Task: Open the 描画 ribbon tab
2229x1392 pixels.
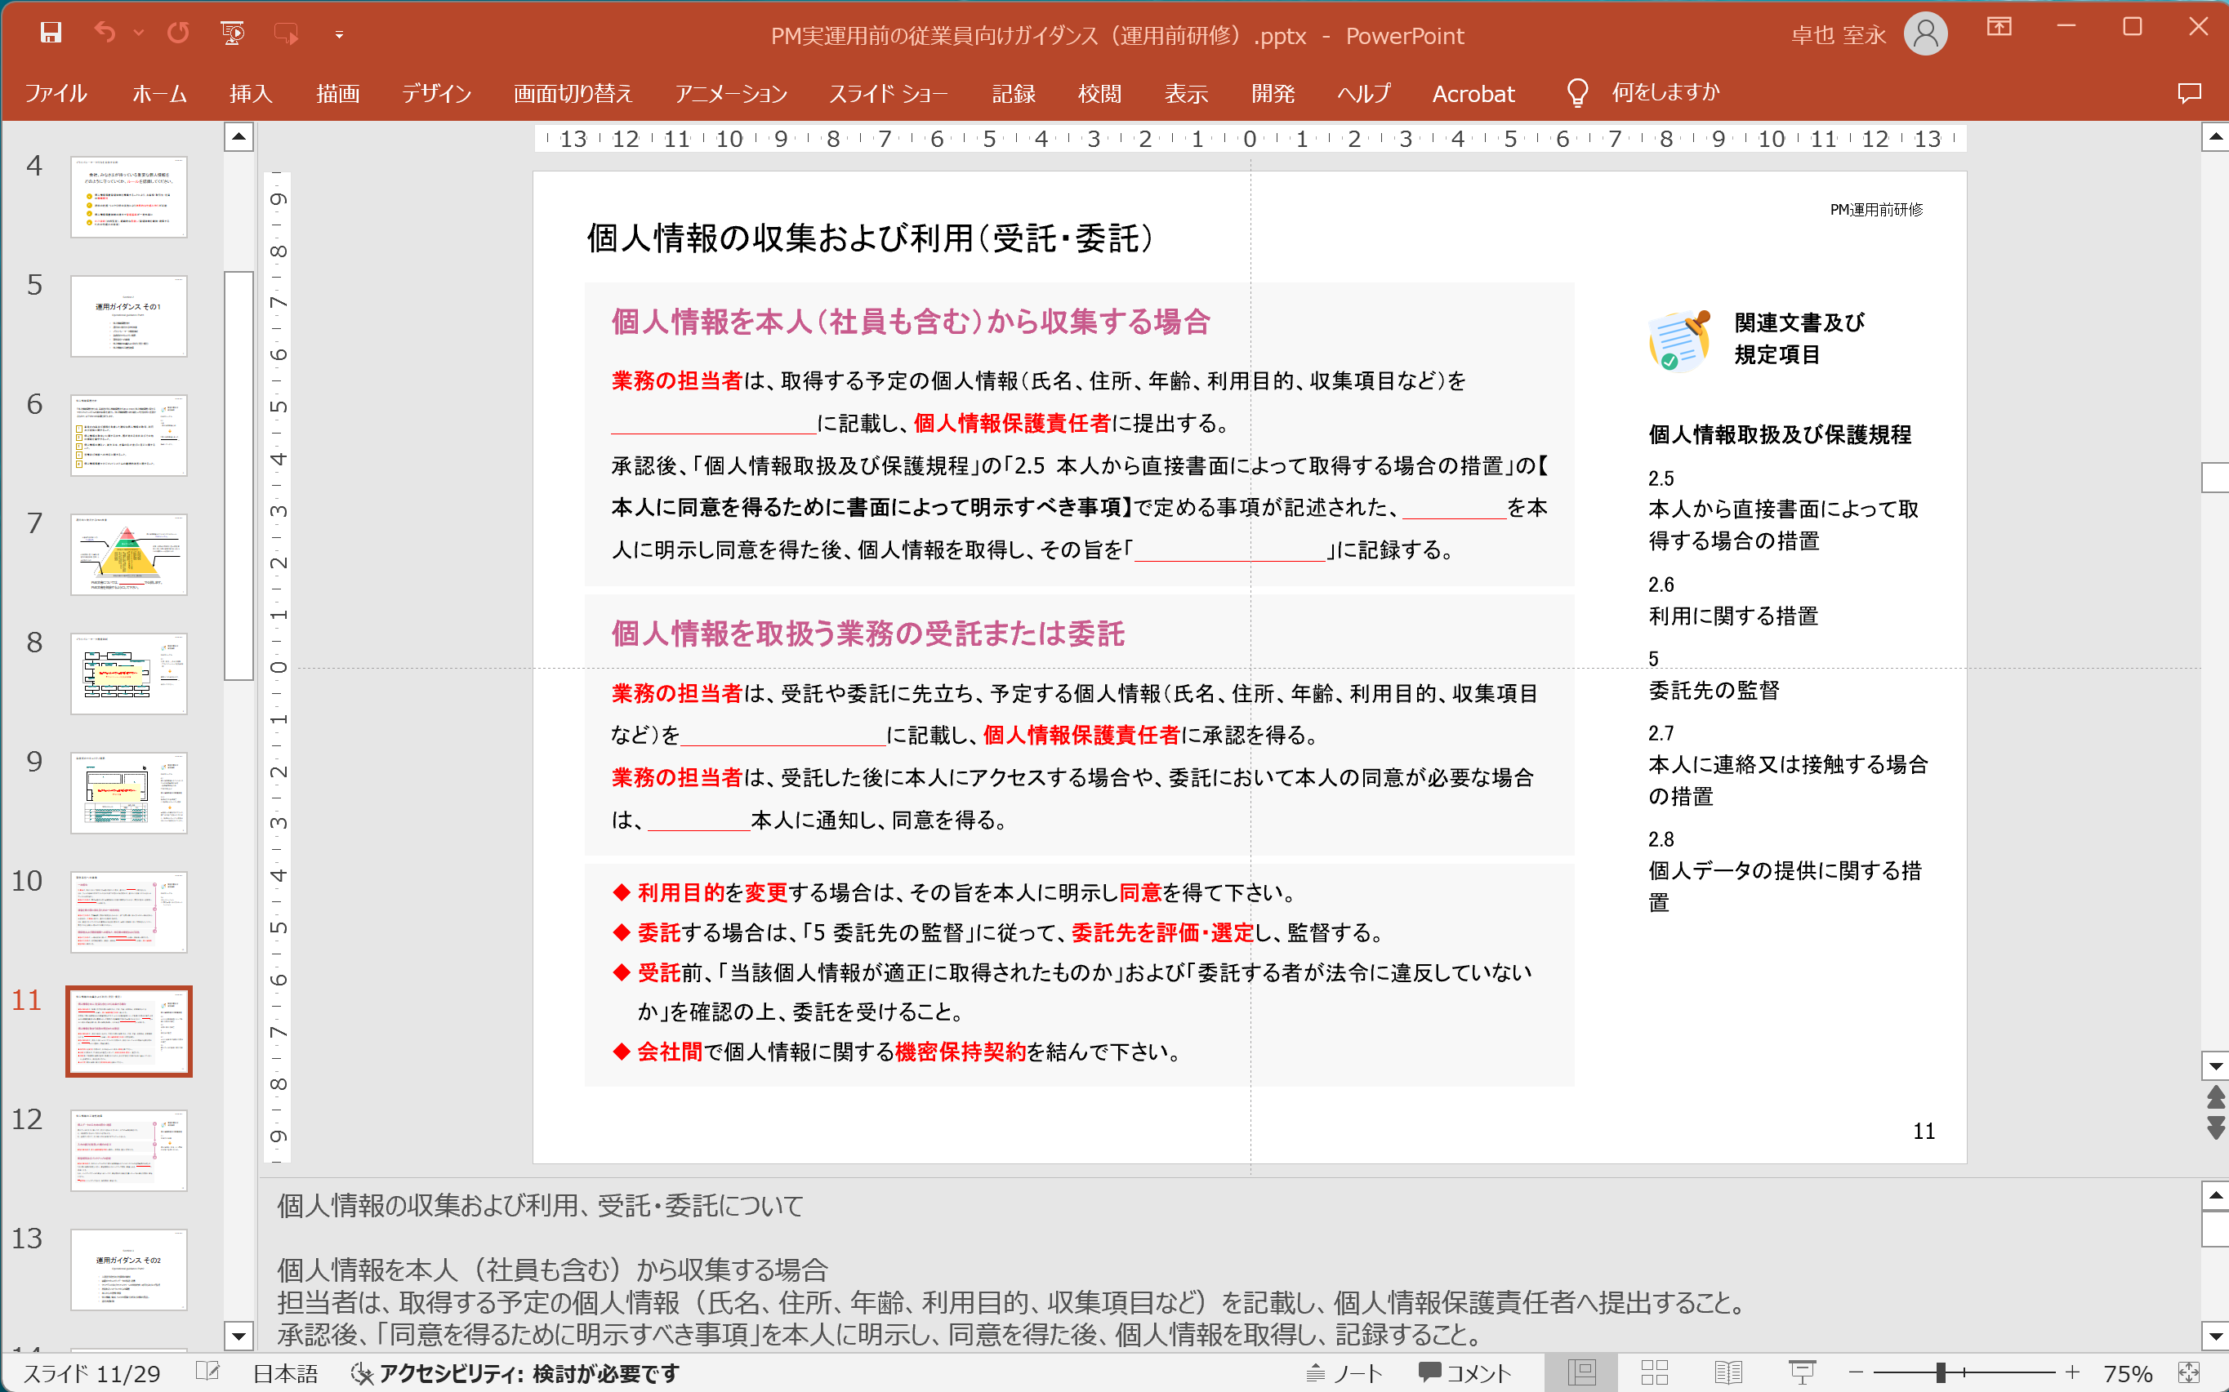Action: pos(338,93)
